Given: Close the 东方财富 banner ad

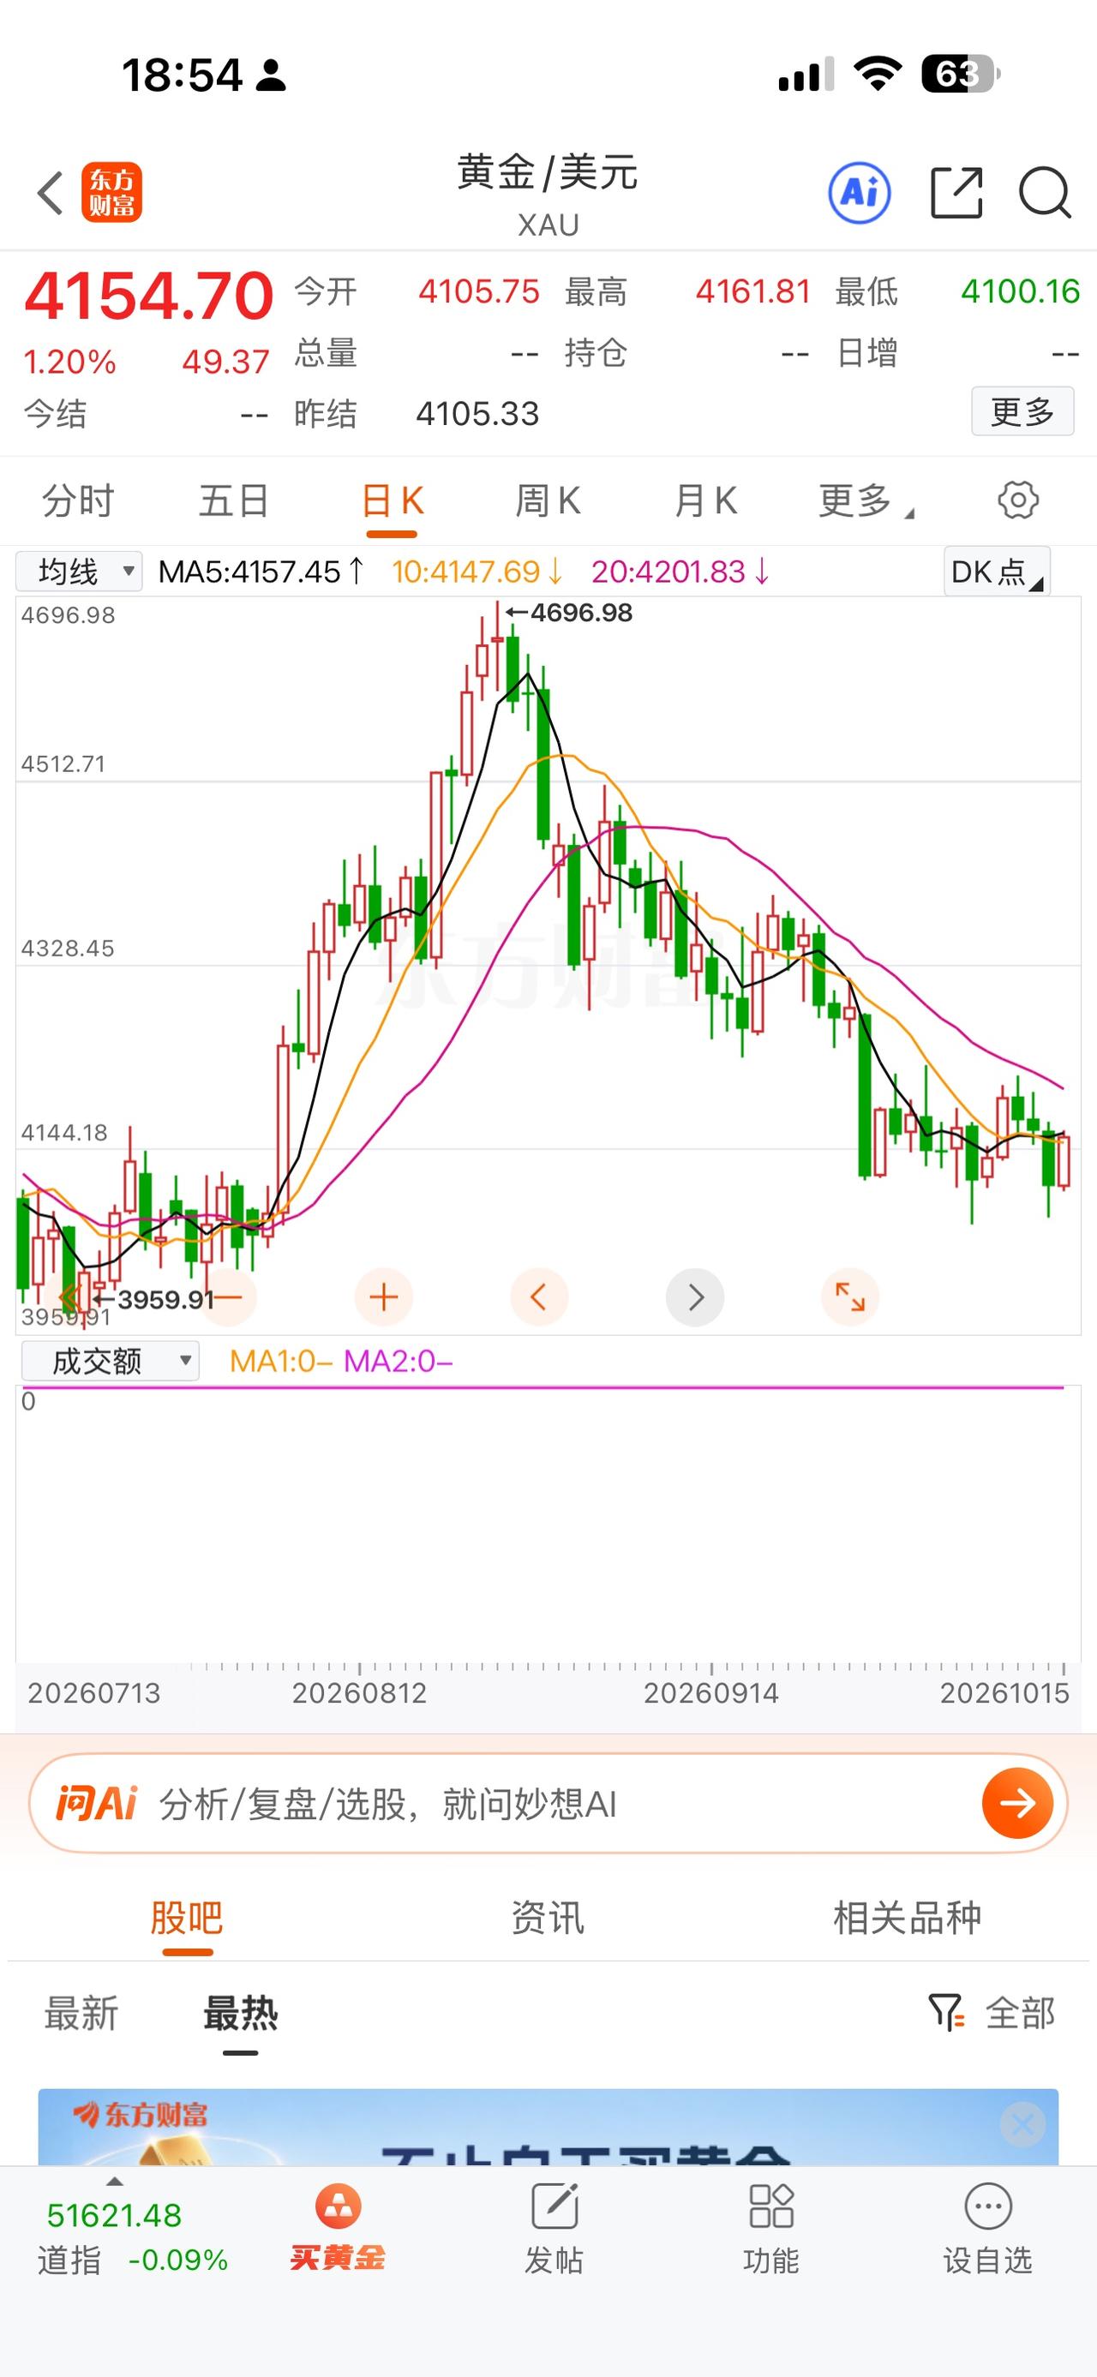Looking at the screenshot, I should point(1022,2125).
